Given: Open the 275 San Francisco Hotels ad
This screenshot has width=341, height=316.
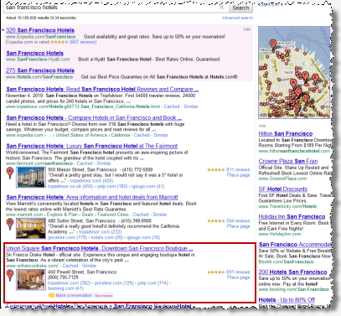Looking at the screenshot, I should pyautogui.click(x=40, y=70).
